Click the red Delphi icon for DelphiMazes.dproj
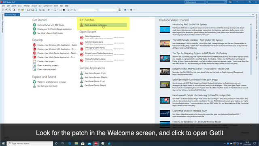The width and height of the screenshot is (259, 146). (82, 38)
